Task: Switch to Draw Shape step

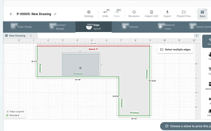Action: tap(21, 27)
